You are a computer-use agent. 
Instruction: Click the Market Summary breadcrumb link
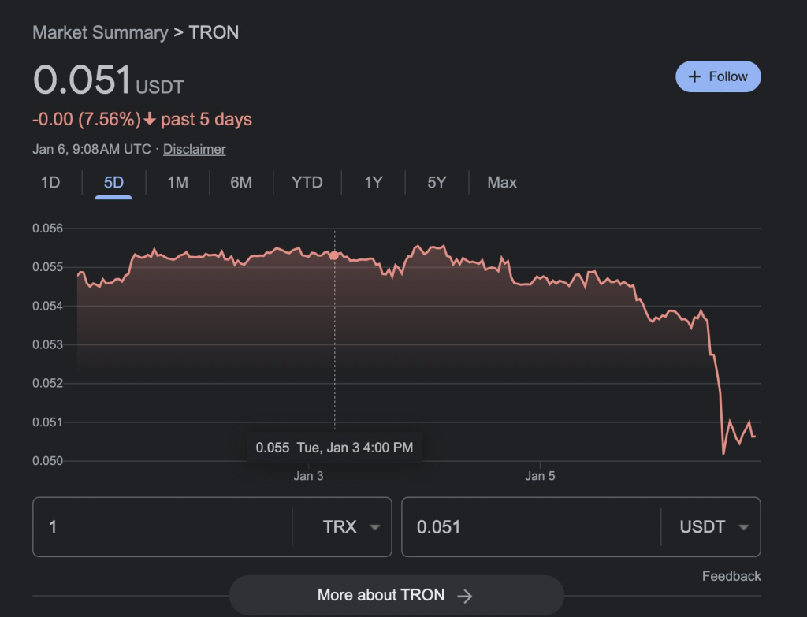tap(100, 32)
